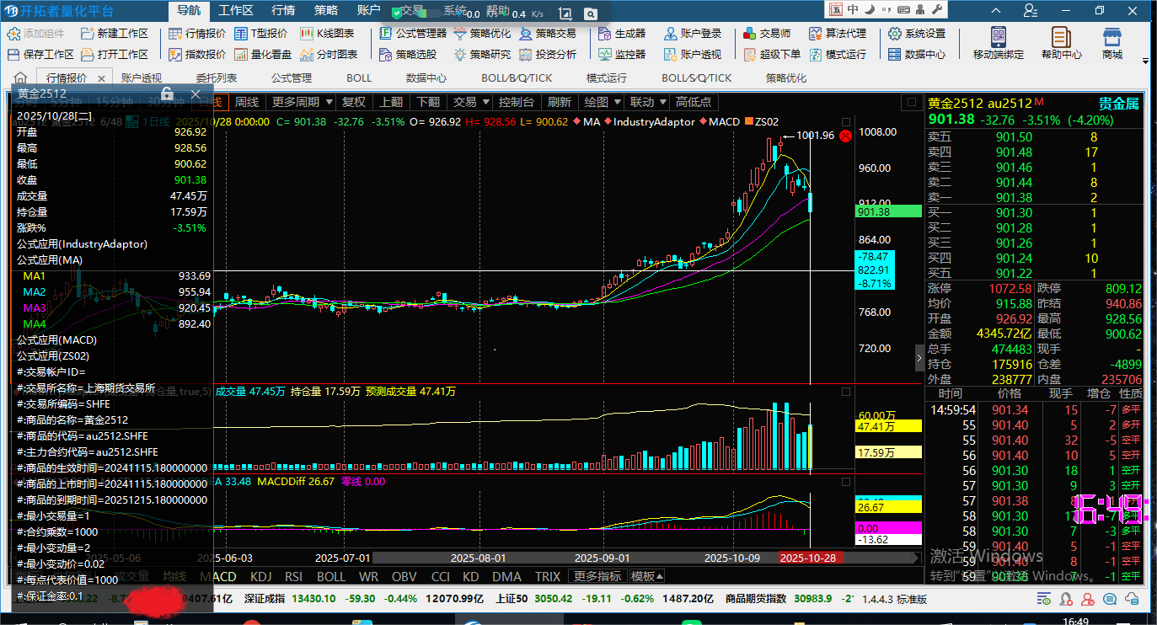Open 系统设置 system settings
The image size is (1157, 625).
tap(916, 34)
